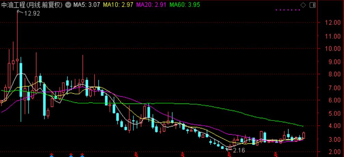Select the MA5: 3.07 indicator label
The height and width of the screenshot is (157, 344).
pos(87,5)
